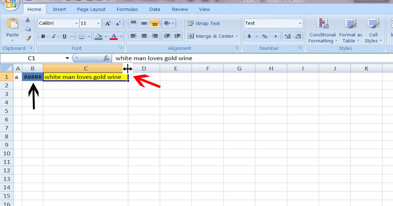The width and height of the screenshot is (393, 206).
Task: Toggle center alignment
Action: pos(144,36)
